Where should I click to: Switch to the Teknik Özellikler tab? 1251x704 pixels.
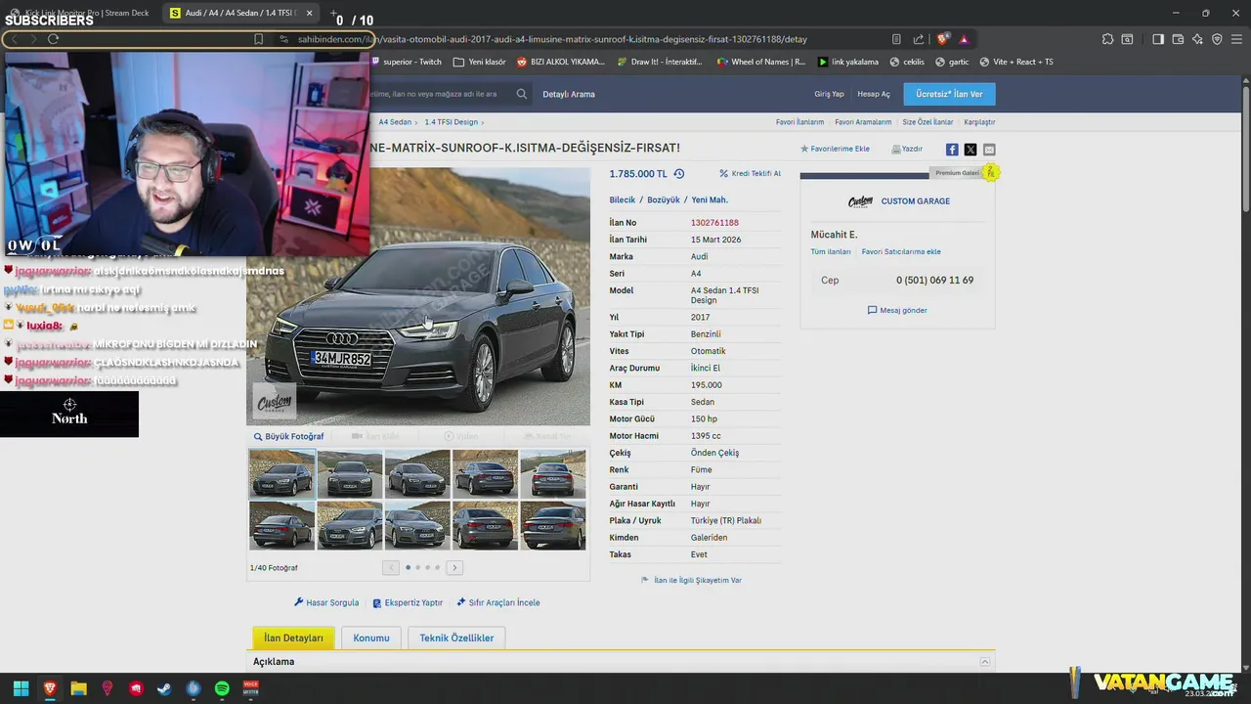456,638
